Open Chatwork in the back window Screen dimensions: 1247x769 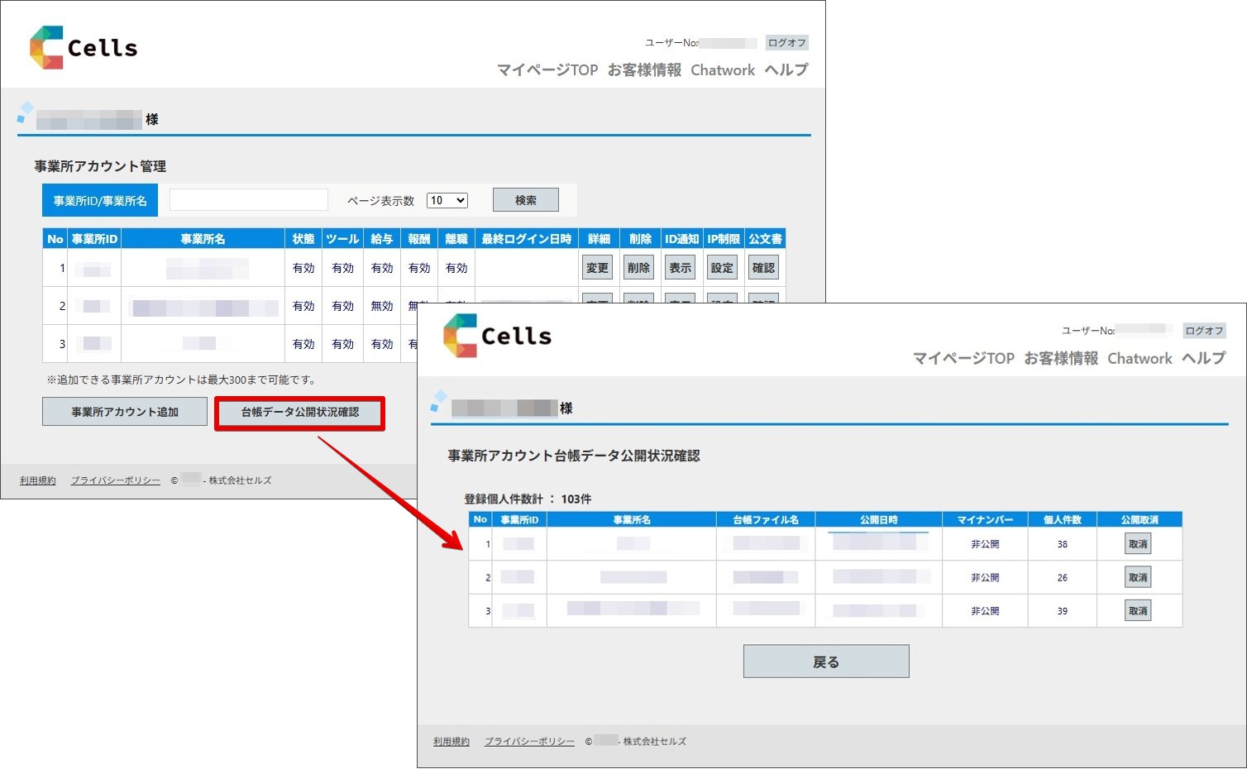723,70
